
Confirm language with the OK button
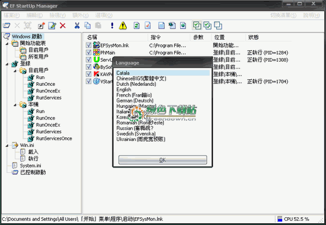[162, 160]
